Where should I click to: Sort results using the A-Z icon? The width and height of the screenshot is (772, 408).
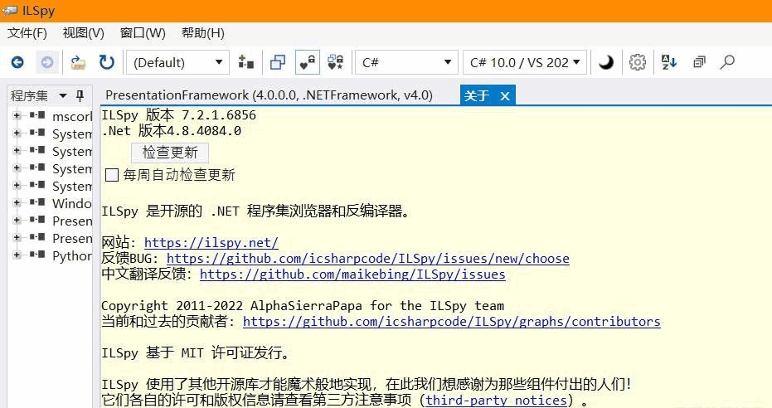click(669, 62)
